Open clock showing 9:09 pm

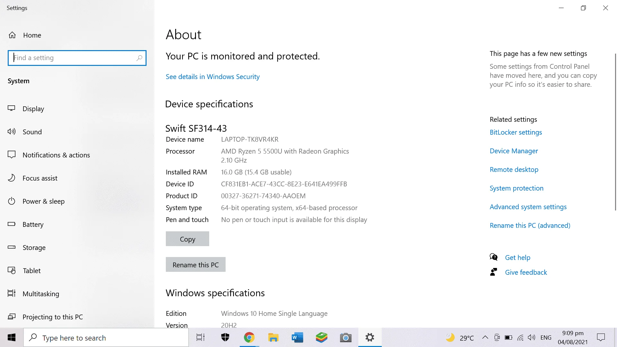click(573, 337)
